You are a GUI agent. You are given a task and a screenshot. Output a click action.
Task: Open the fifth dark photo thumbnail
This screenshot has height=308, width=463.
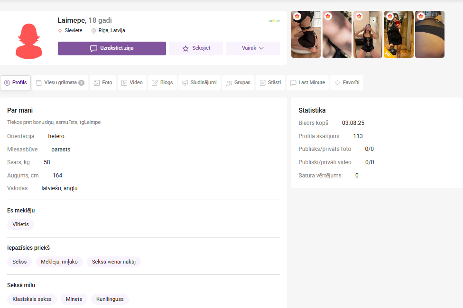(x=430, y=34)
